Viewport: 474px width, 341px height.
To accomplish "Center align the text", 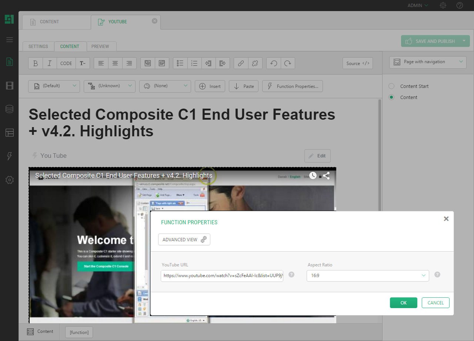I will pos(115,63).
